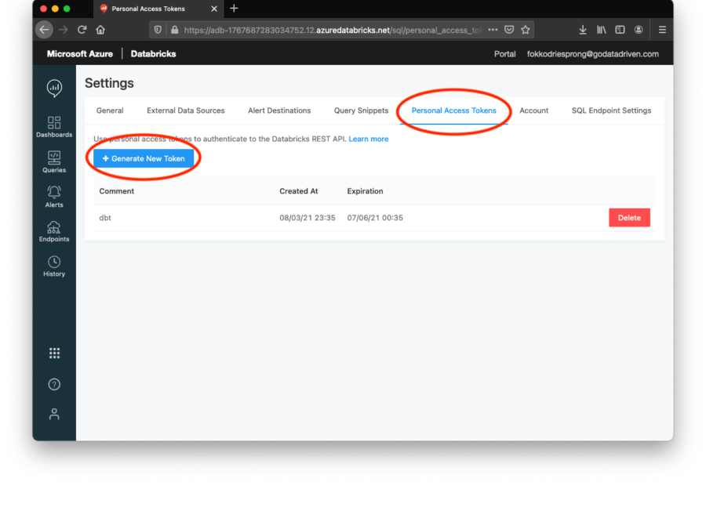Click the browser forward arrow
The height and width of the screenshot is (507, 706).
(63, 30)
